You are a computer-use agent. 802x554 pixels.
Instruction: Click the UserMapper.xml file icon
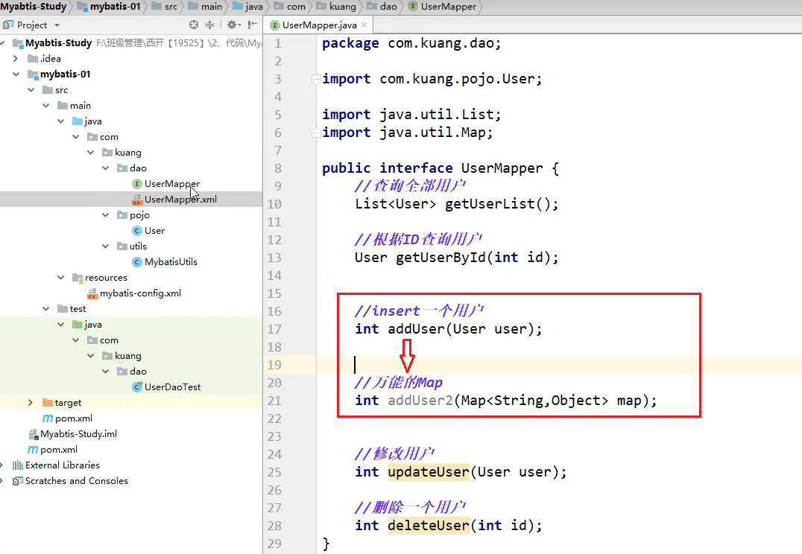pos(136,200)
